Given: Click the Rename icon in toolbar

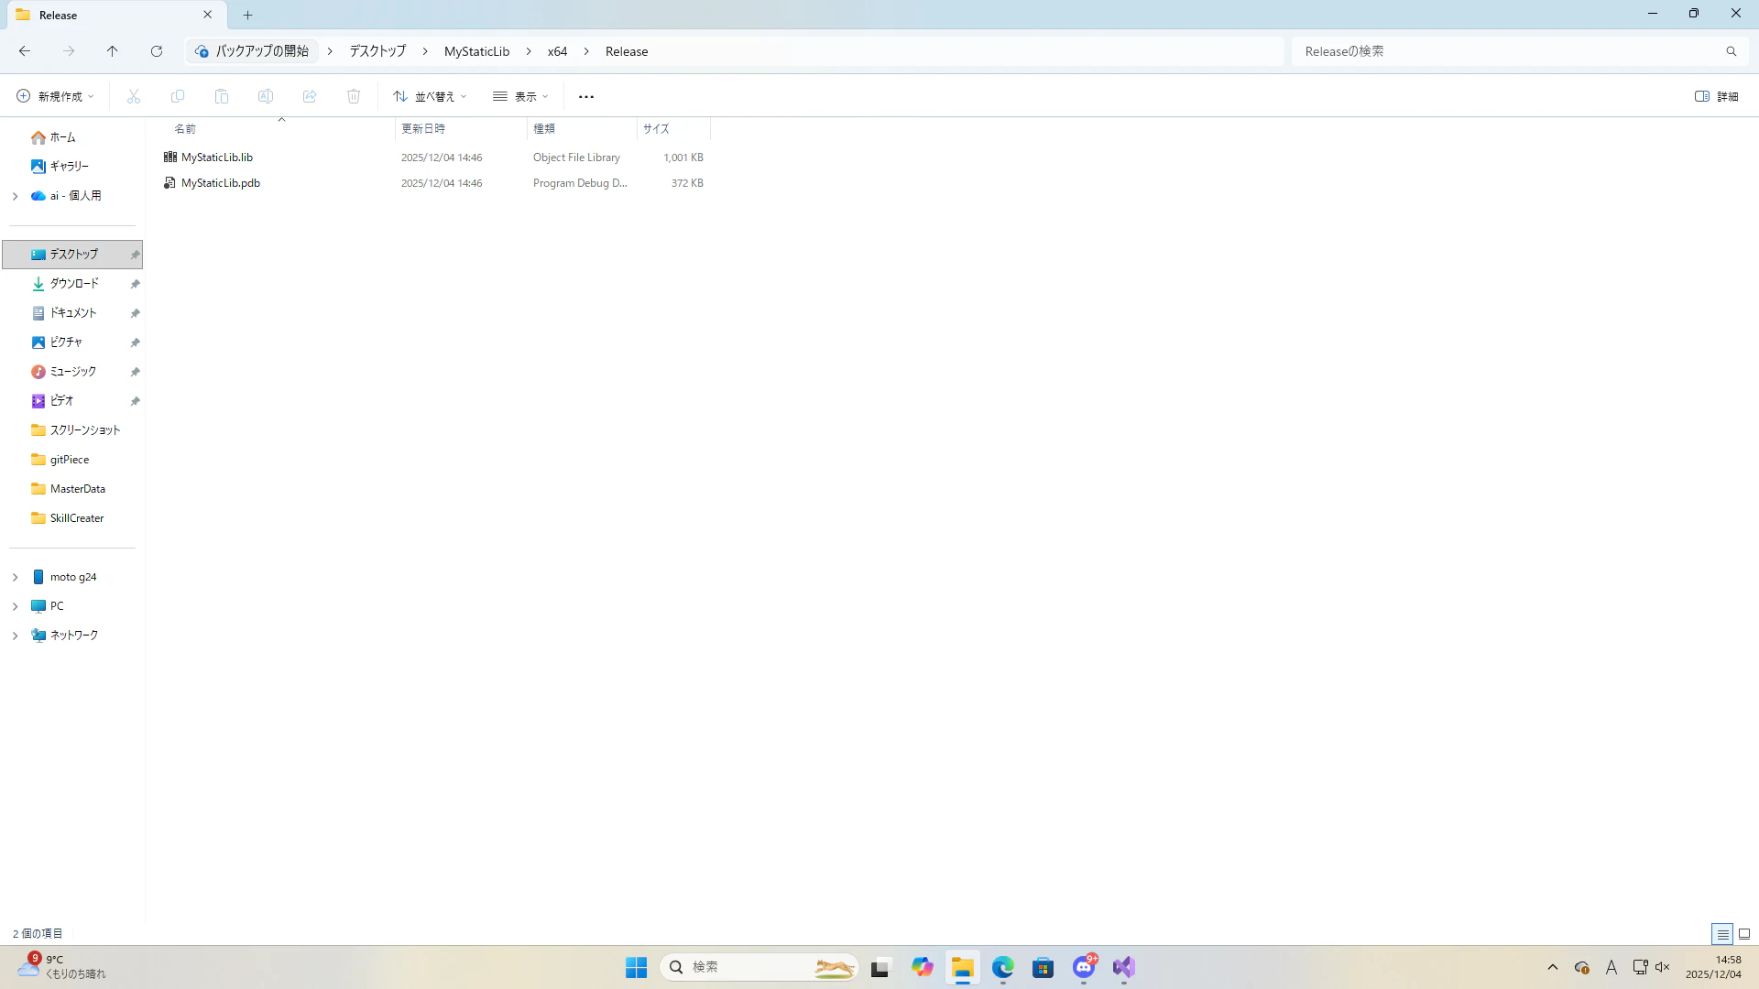Looking at the screenshot, I should click(266, 96).
